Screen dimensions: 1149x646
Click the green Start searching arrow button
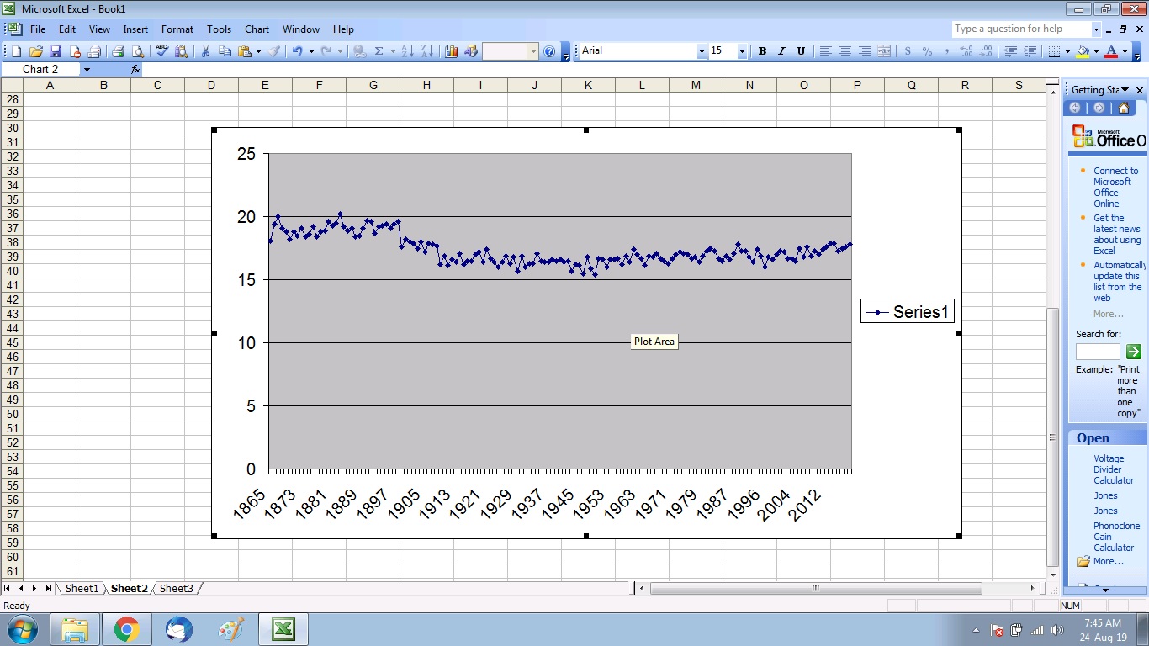point(1133,352)
